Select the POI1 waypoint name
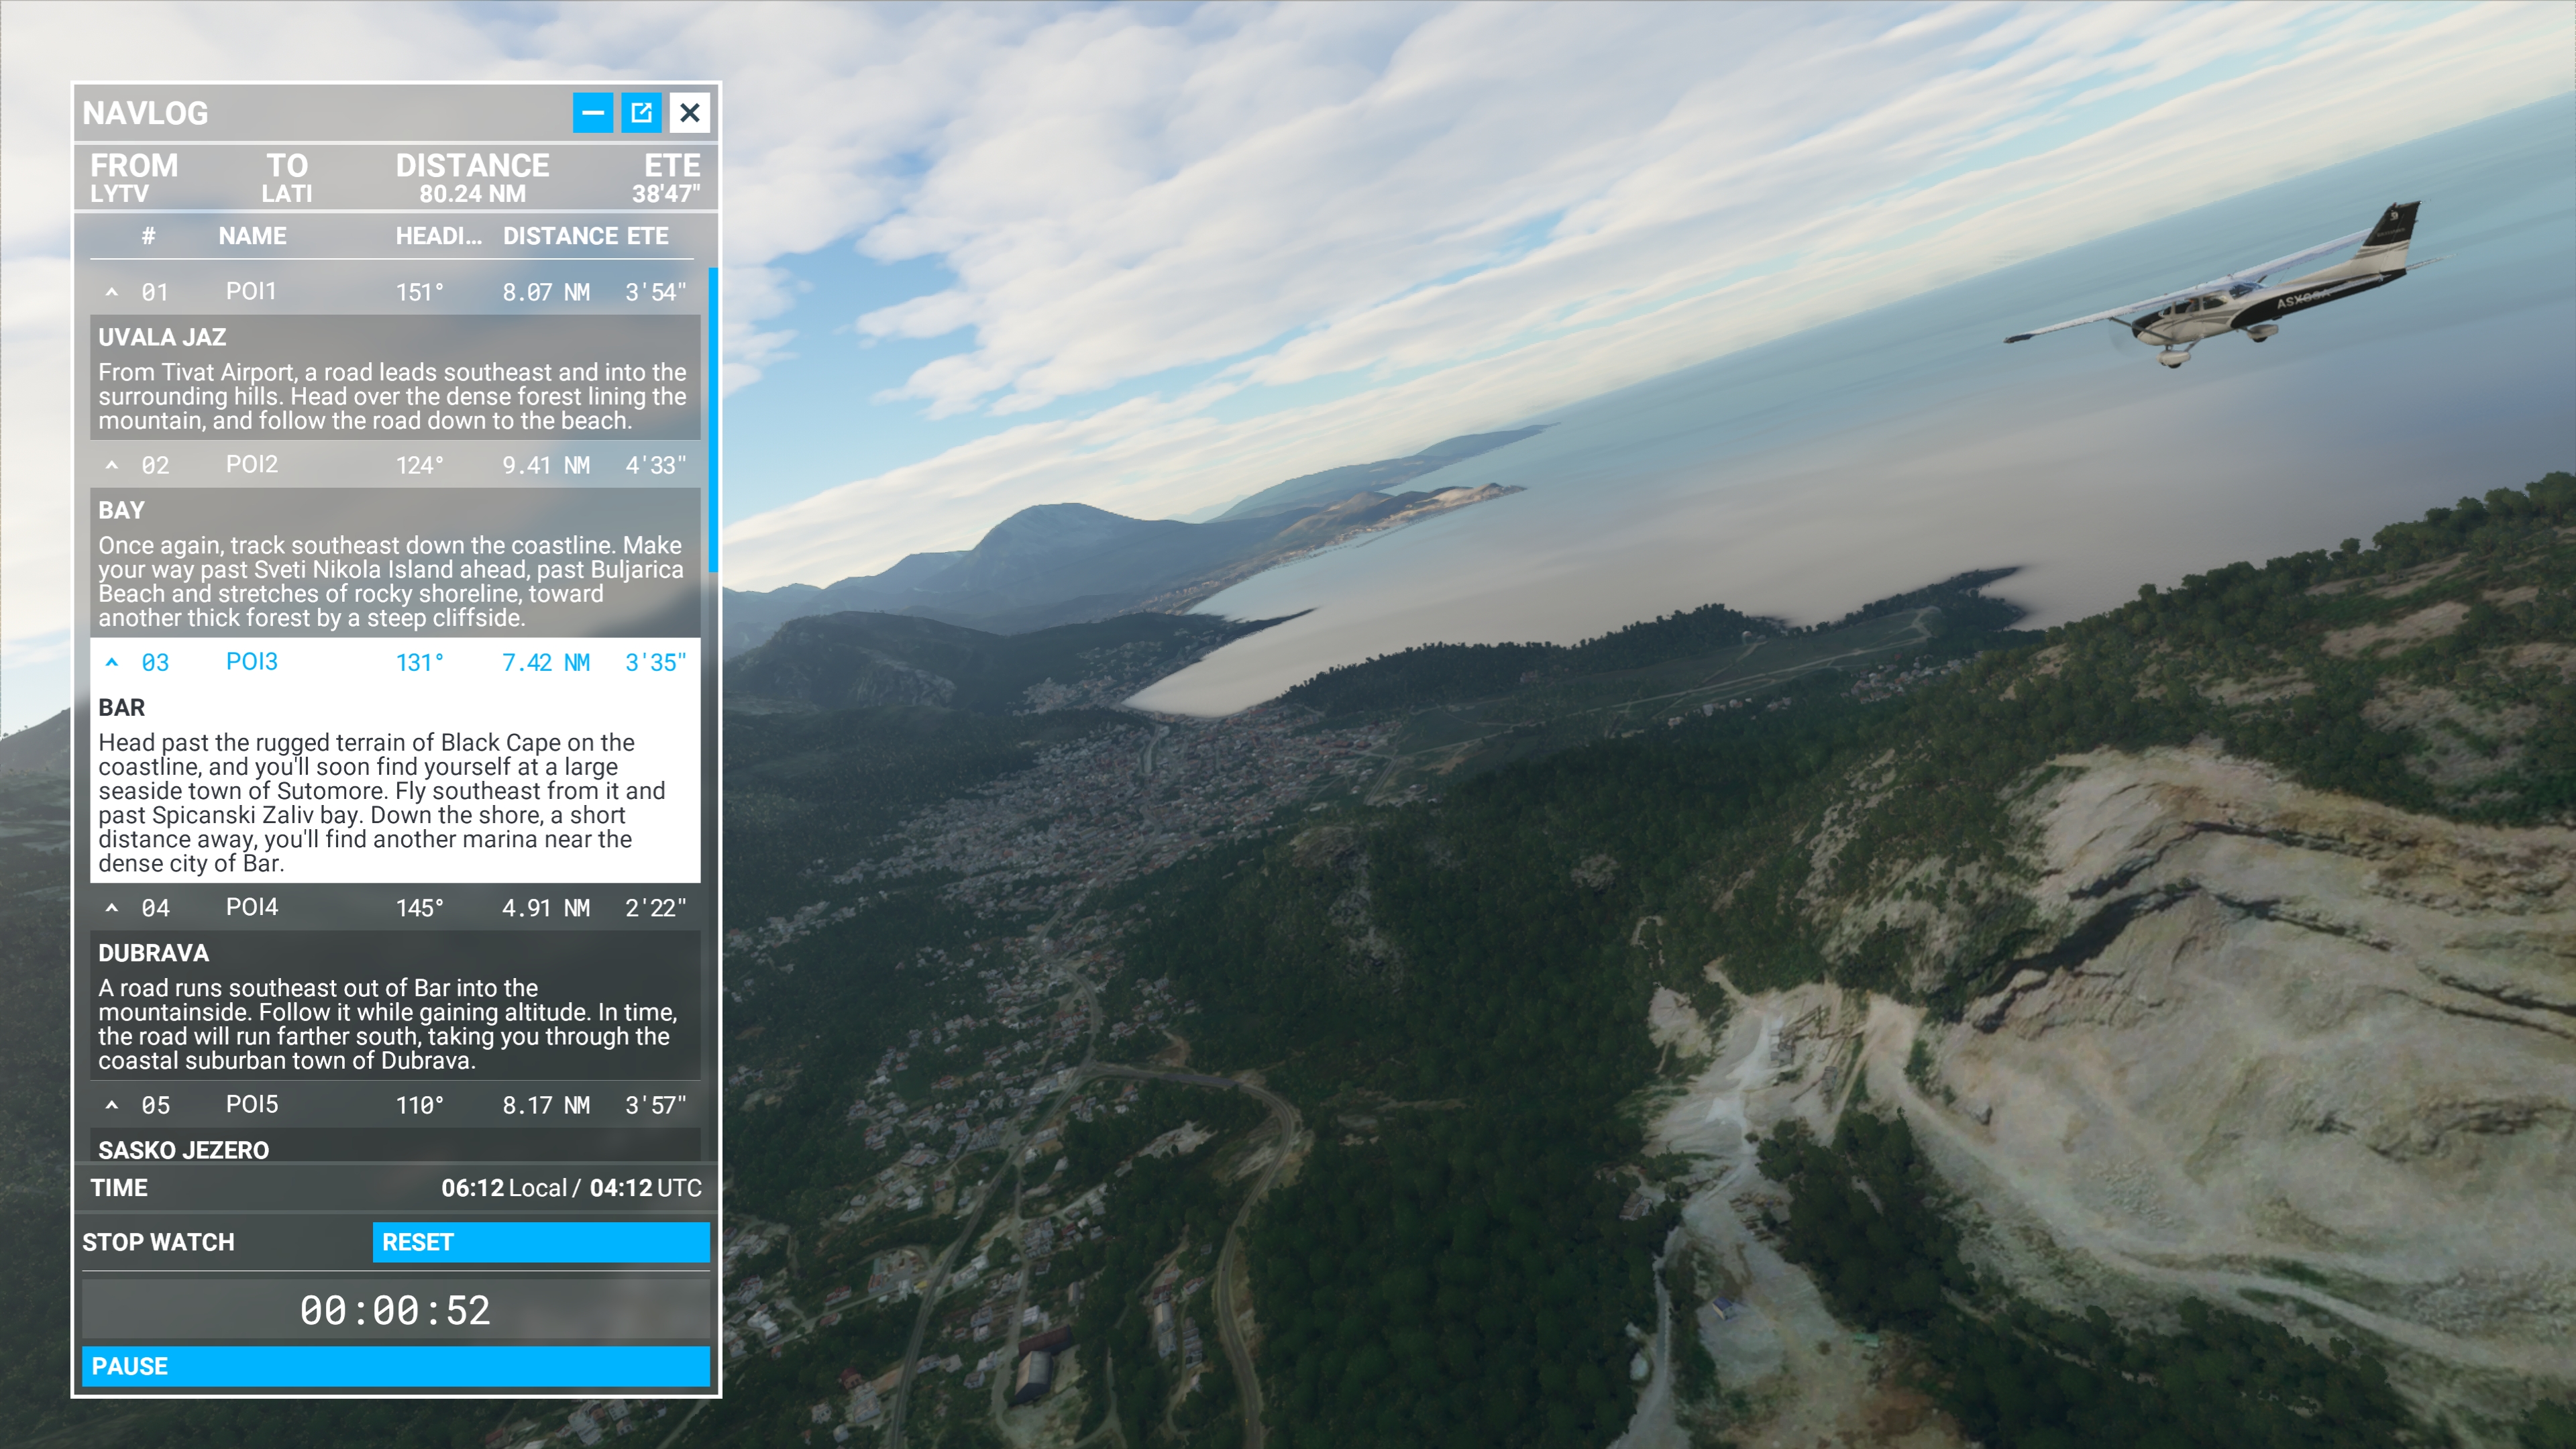 tap(250, 291)
